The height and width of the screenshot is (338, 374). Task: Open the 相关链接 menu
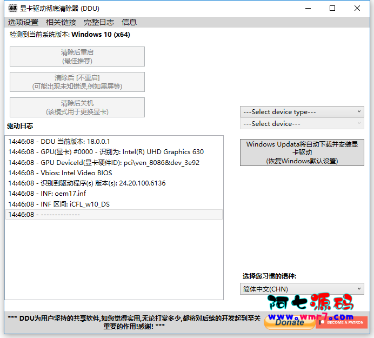(61, 22)
